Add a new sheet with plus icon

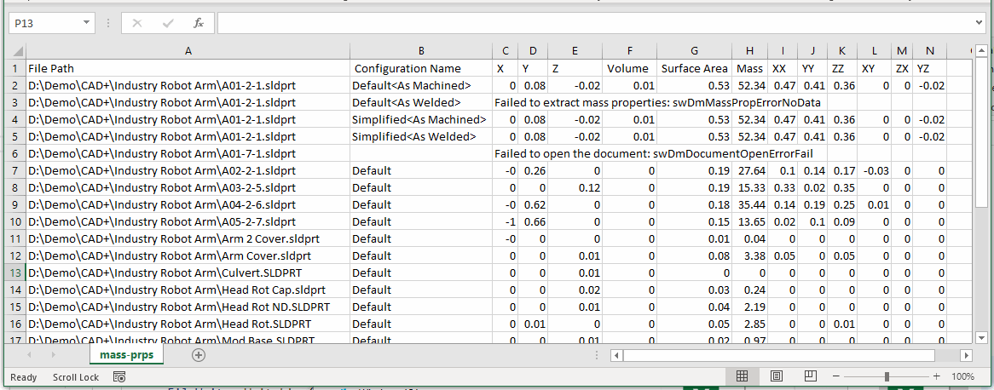tap(199, 355)
